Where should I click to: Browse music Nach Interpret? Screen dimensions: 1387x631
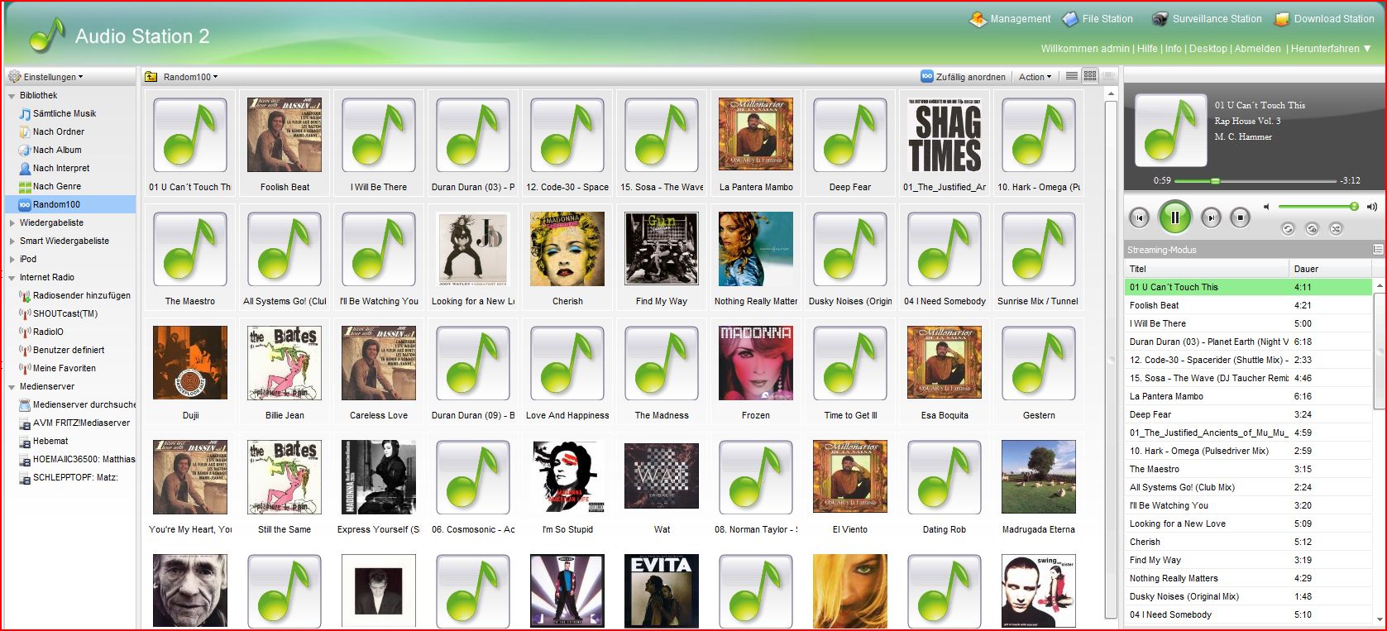coord(61,168)
